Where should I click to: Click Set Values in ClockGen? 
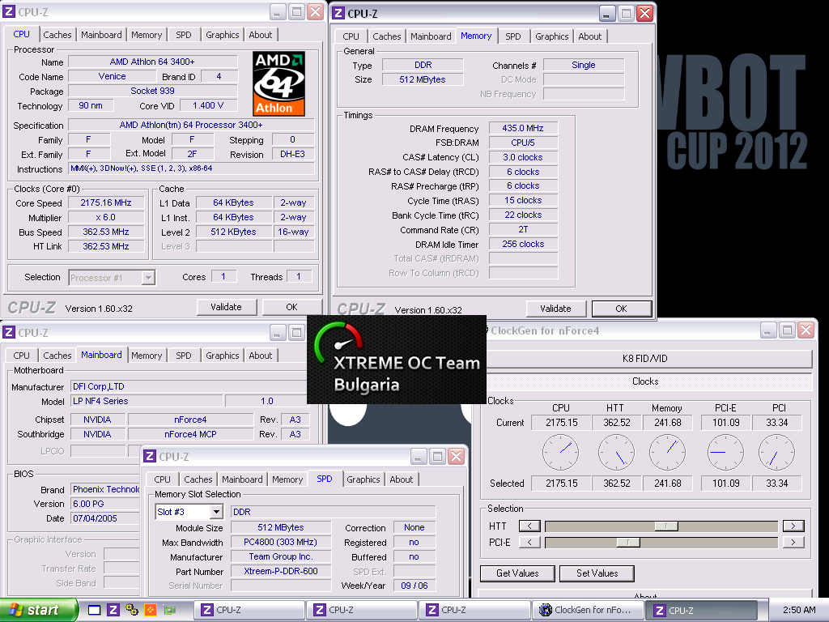(x=597, y=573)
